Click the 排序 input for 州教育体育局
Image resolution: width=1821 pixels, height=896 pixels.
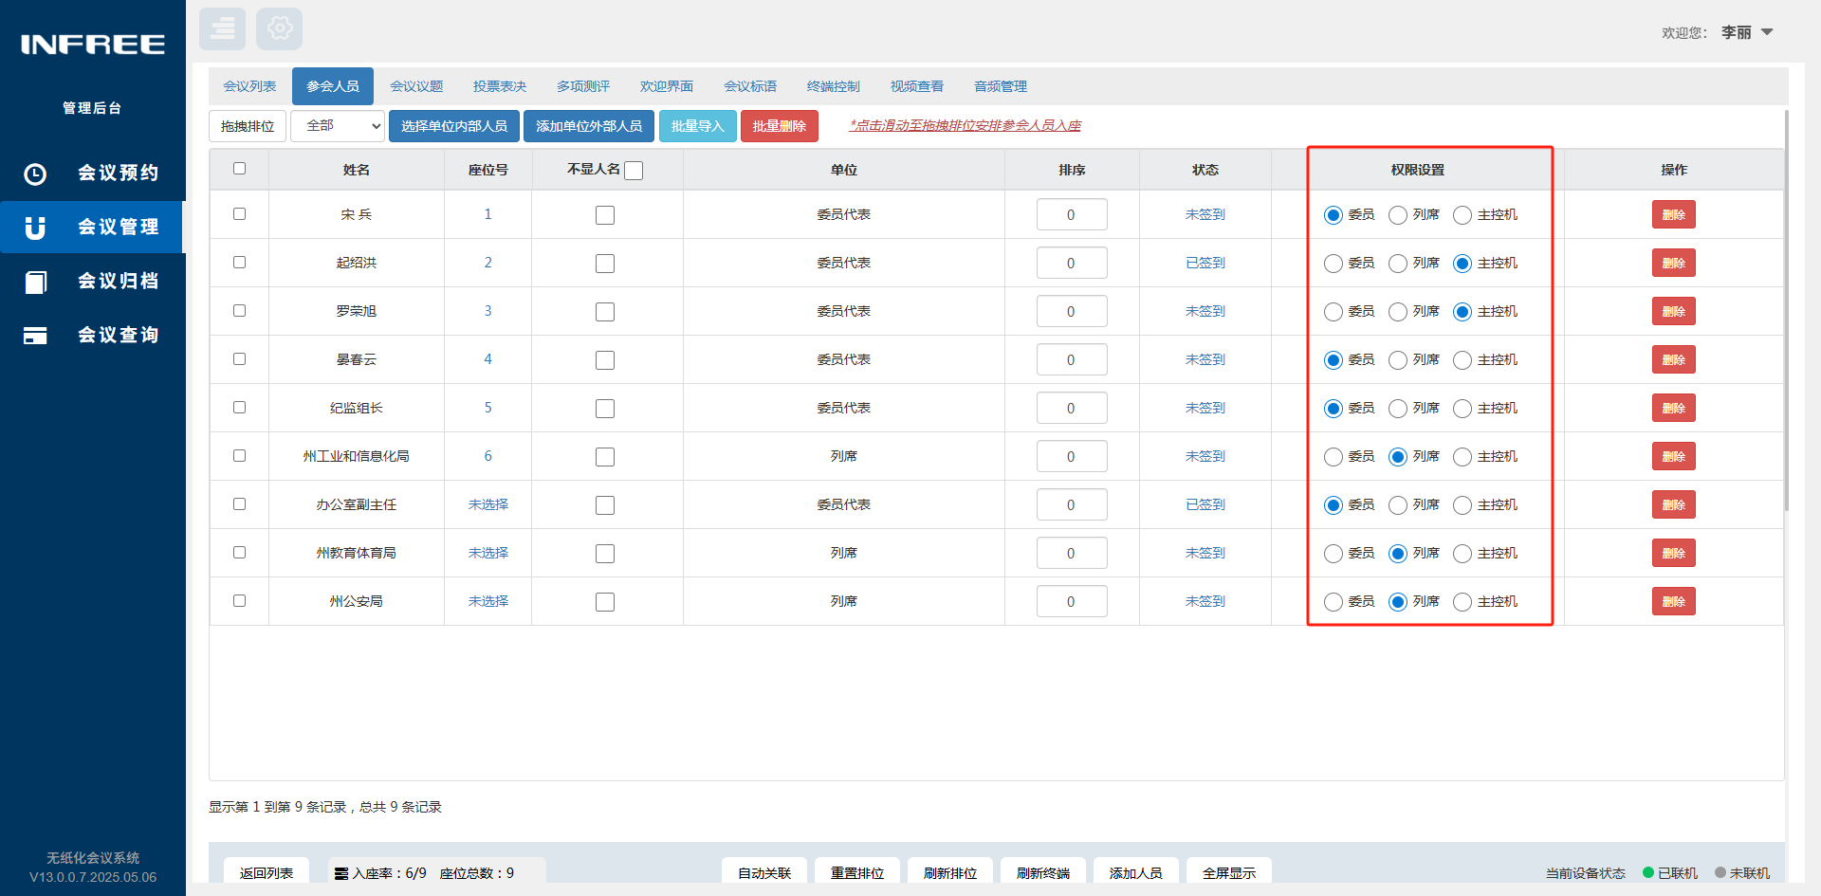pyautogui.click(x=1072, y=553)
